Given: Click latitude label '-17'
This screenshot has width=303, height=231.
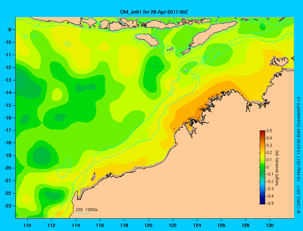Looking at the screenshot, I should [x=7, y=130].
